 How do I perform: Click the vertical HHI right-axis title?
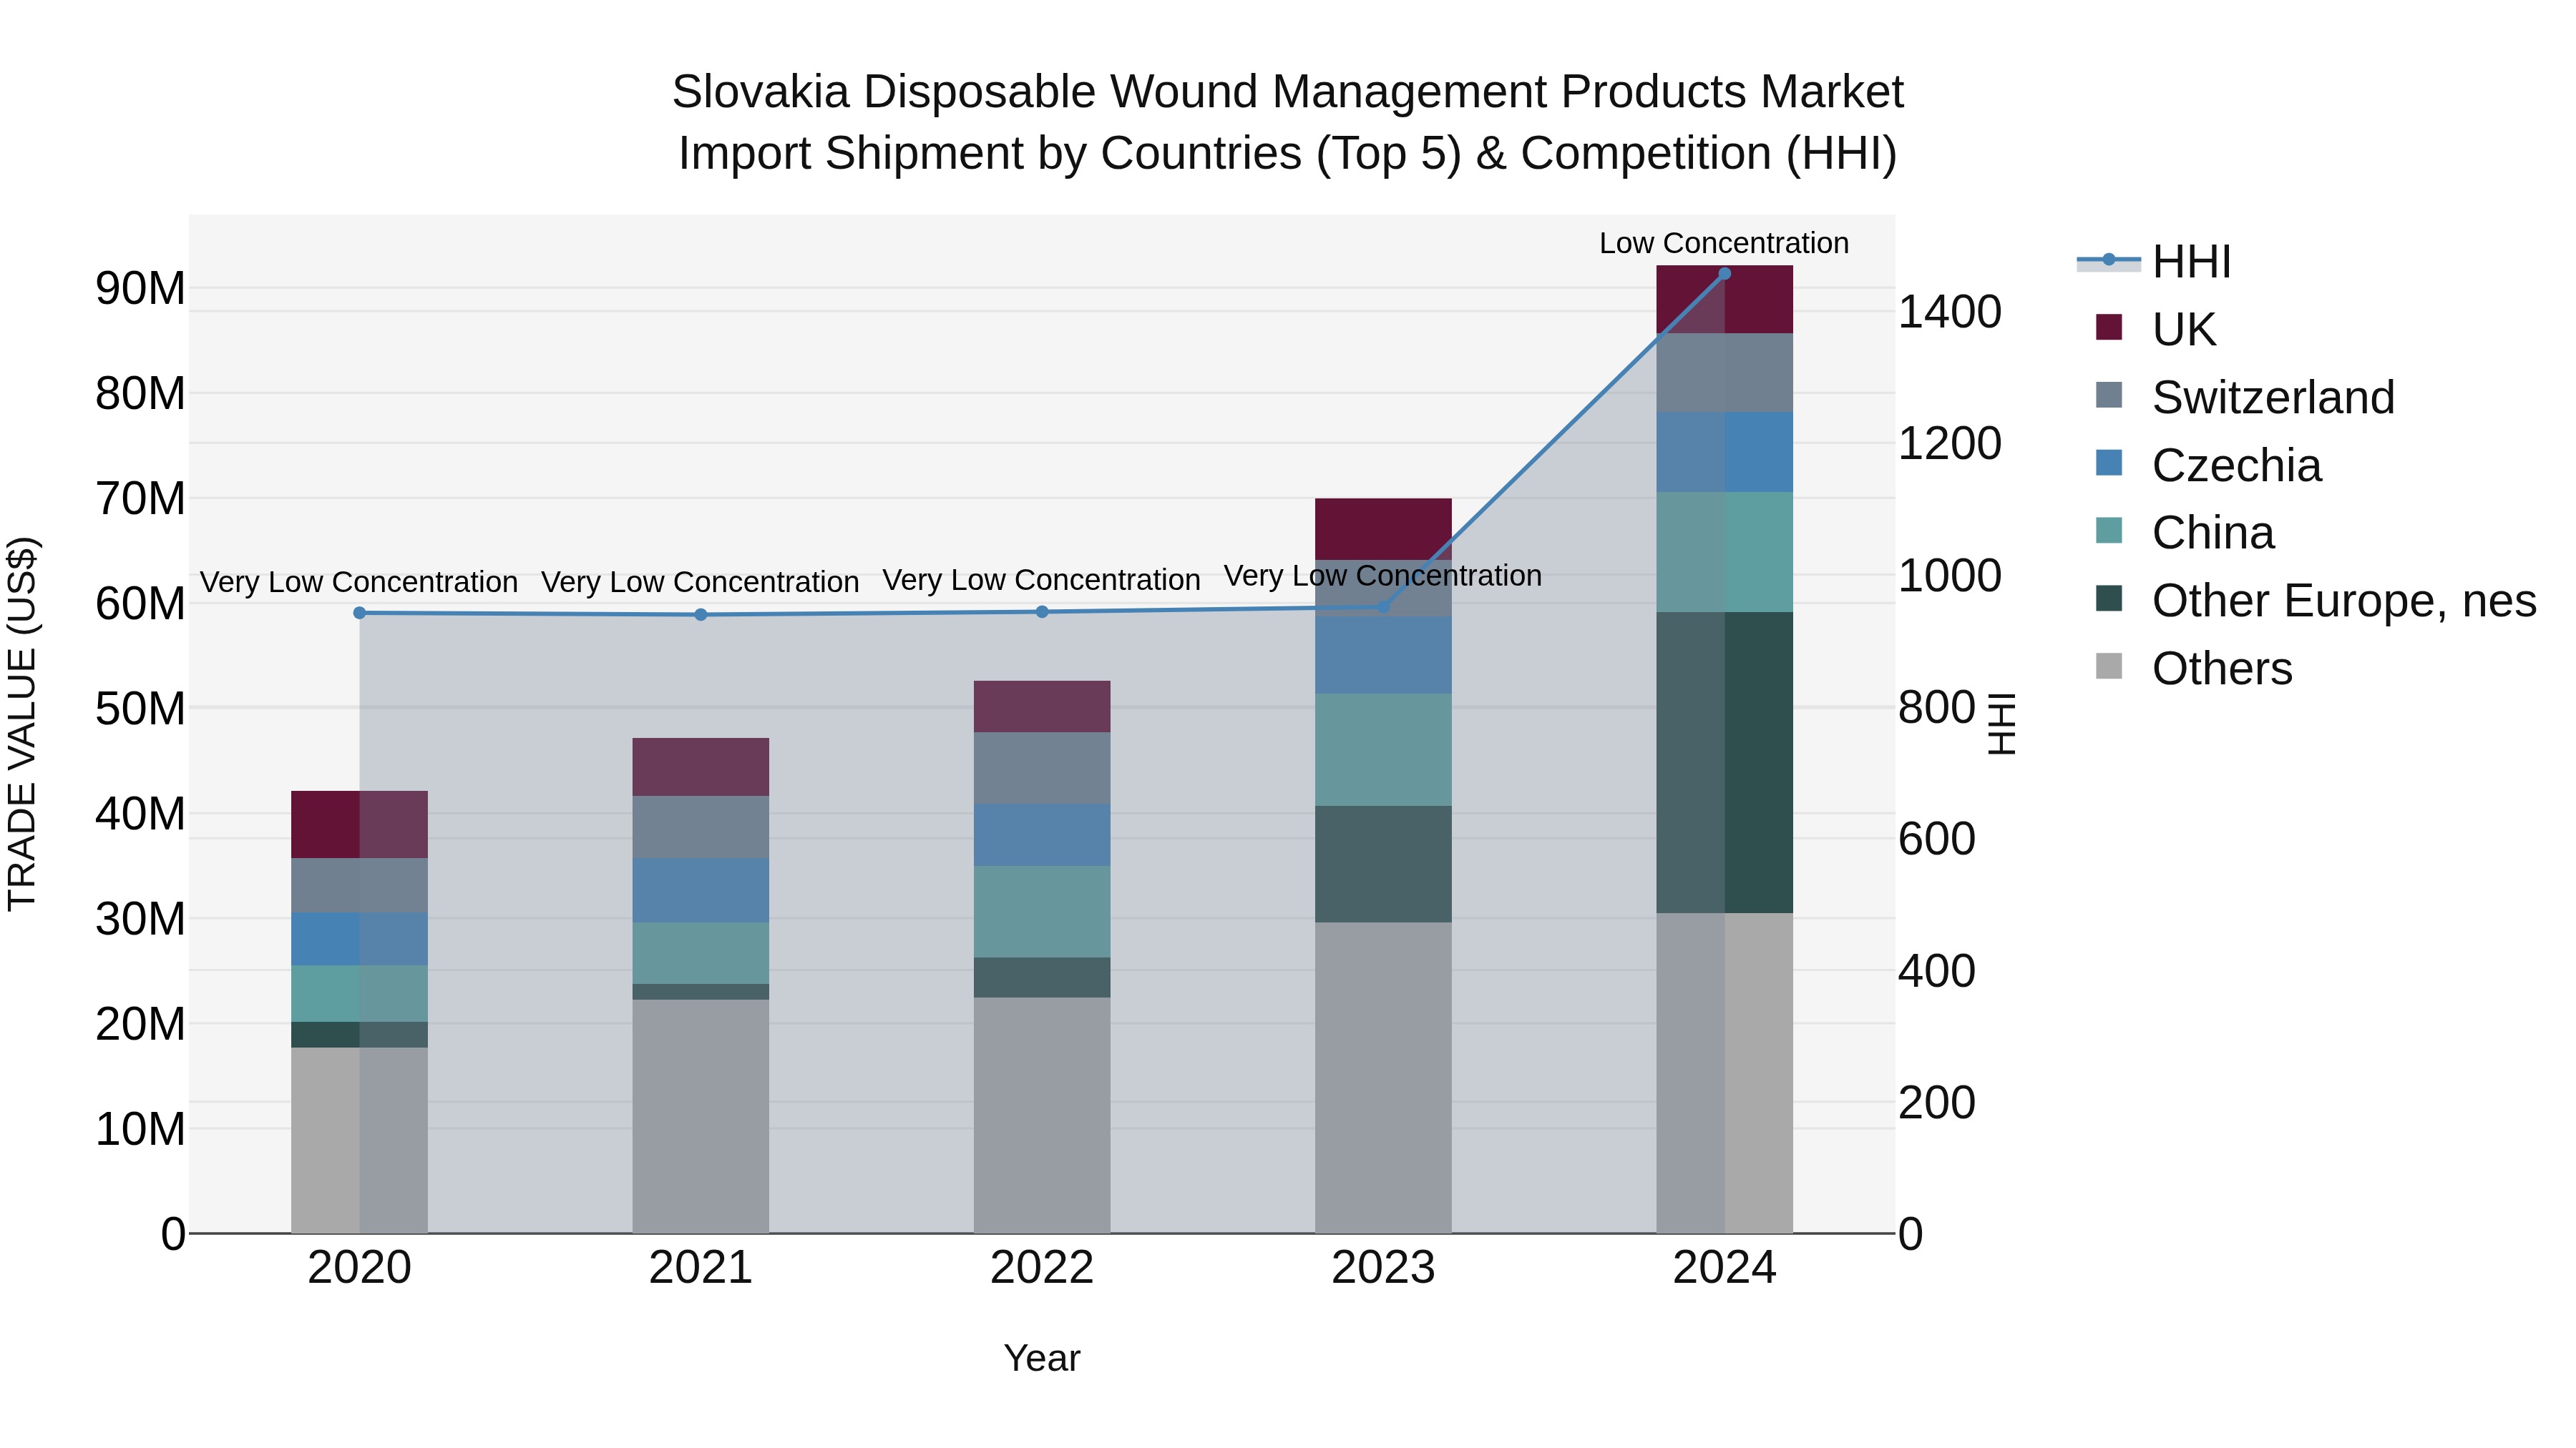2001,724
